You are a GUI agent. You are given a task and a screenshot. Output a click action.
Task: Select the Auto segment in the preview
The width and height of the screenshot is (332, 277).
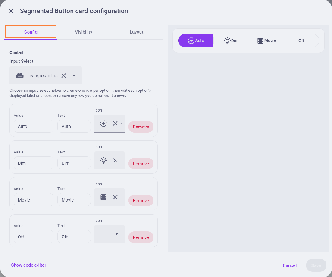coord(196,40)
